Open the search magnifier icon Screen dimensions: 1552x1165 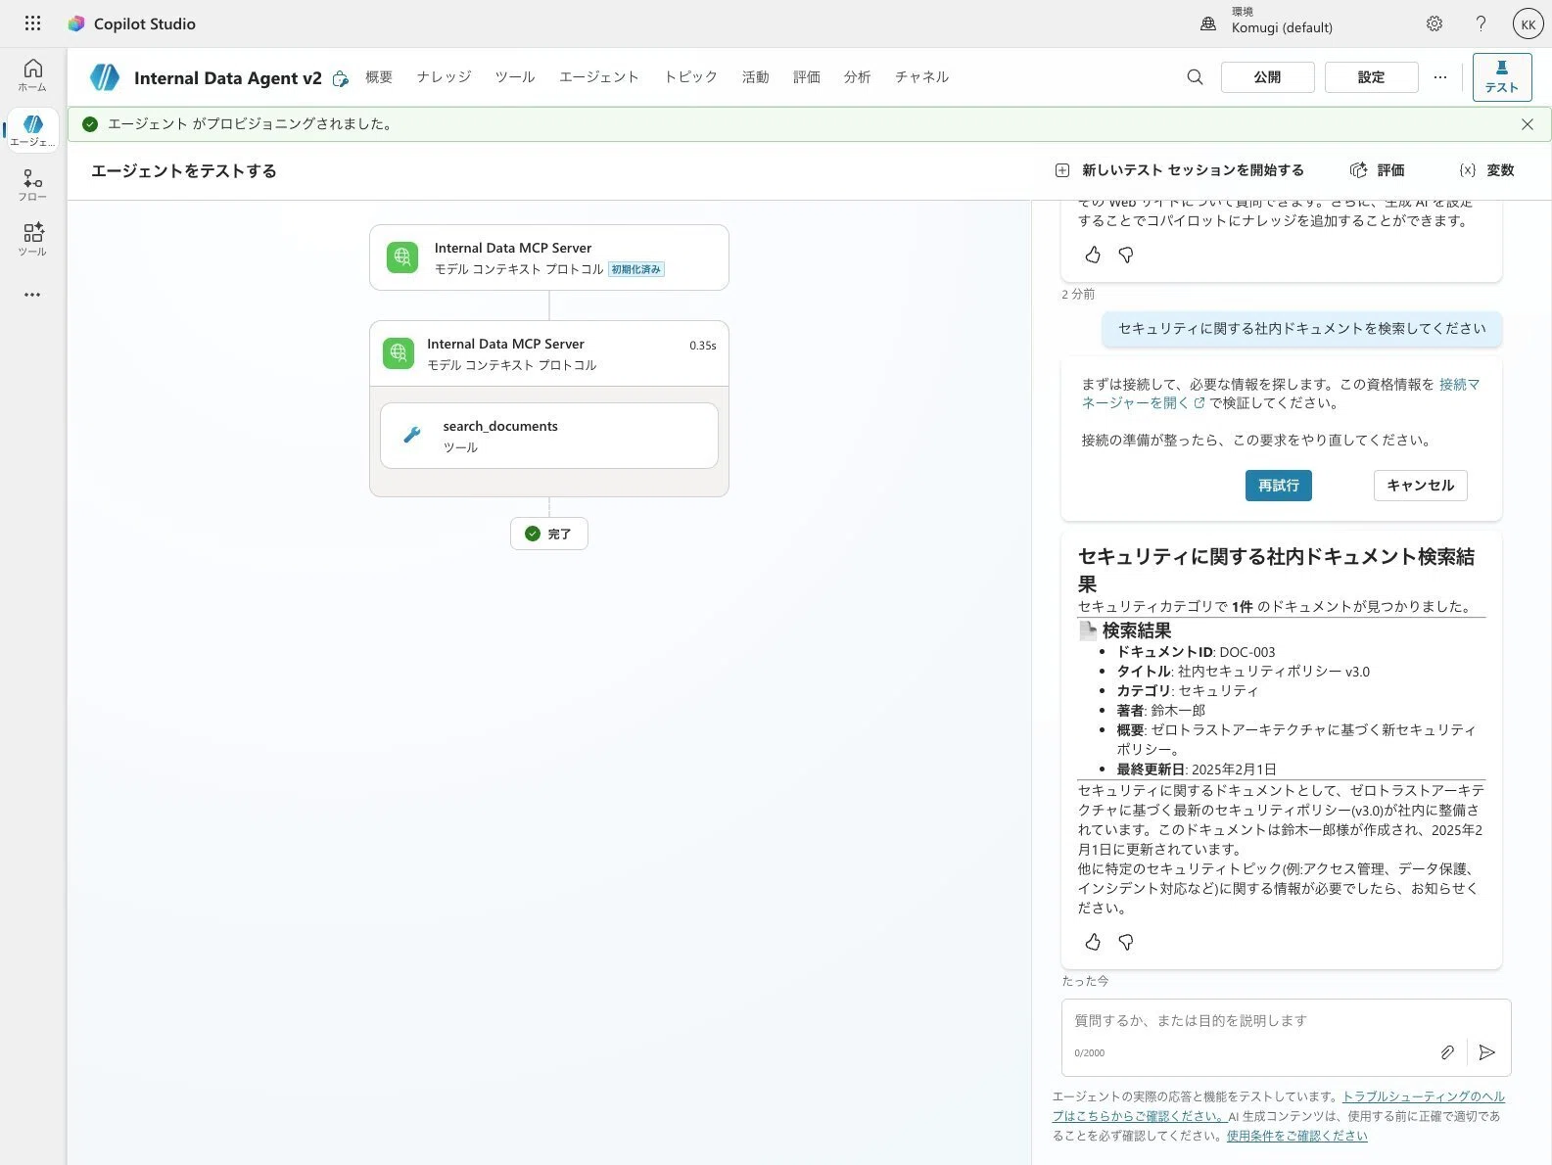coord(1195,77)
